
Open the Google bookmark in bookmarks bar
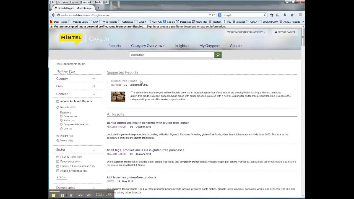tap(169, 22)
